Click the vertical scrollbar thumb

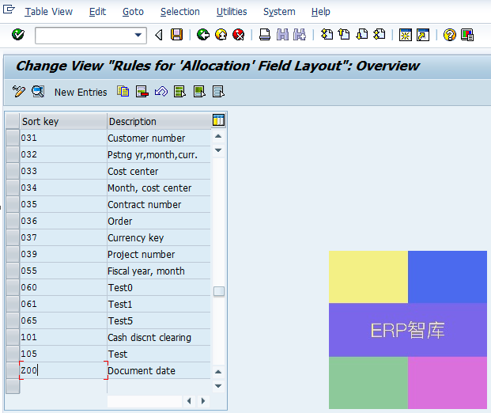tap(219, 291)
